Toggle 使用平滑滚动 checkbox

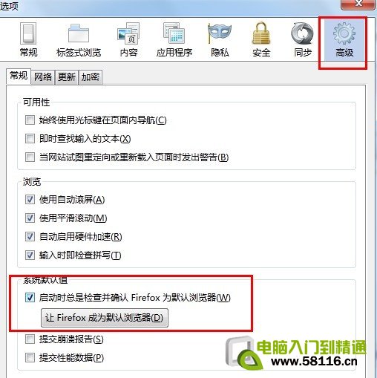click(x=30, y=218)
